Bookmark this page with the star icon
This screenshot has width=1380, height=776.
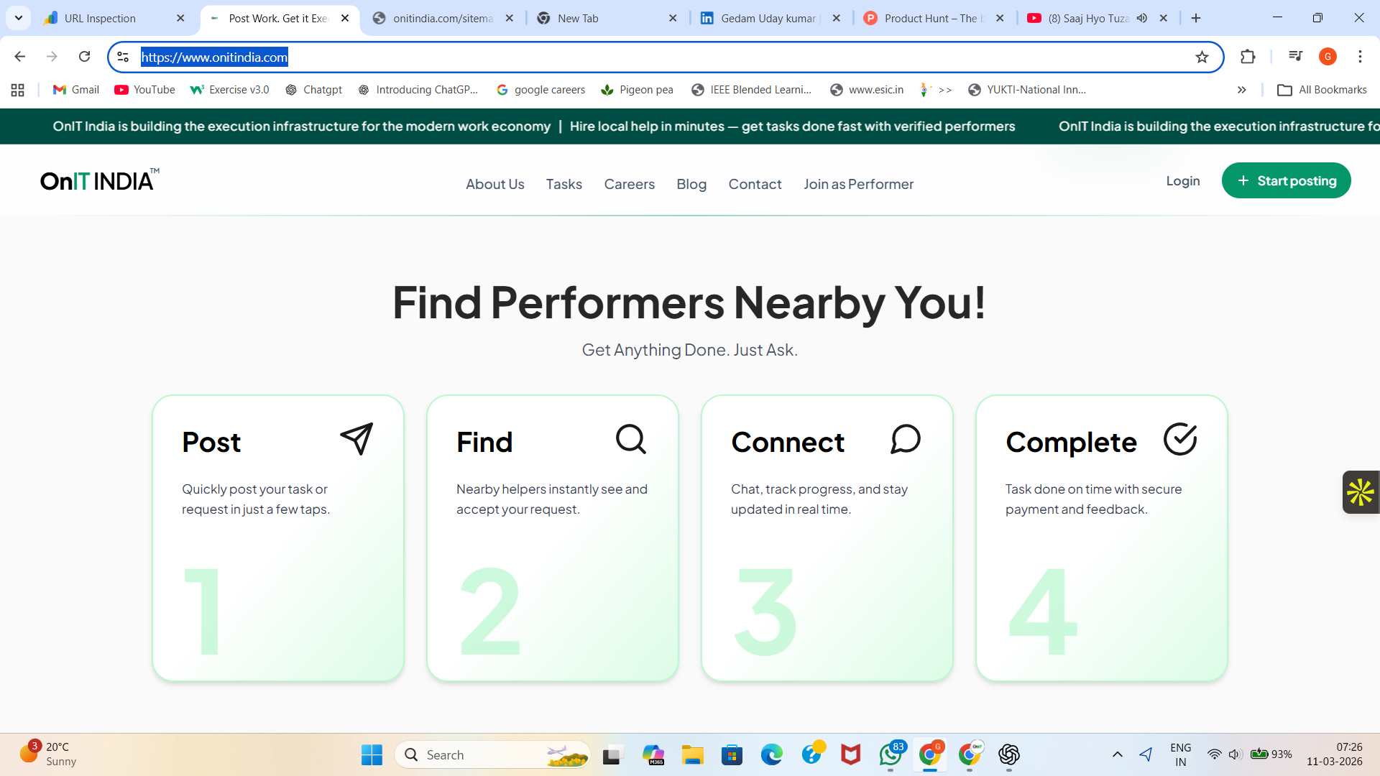point(1202,57)
